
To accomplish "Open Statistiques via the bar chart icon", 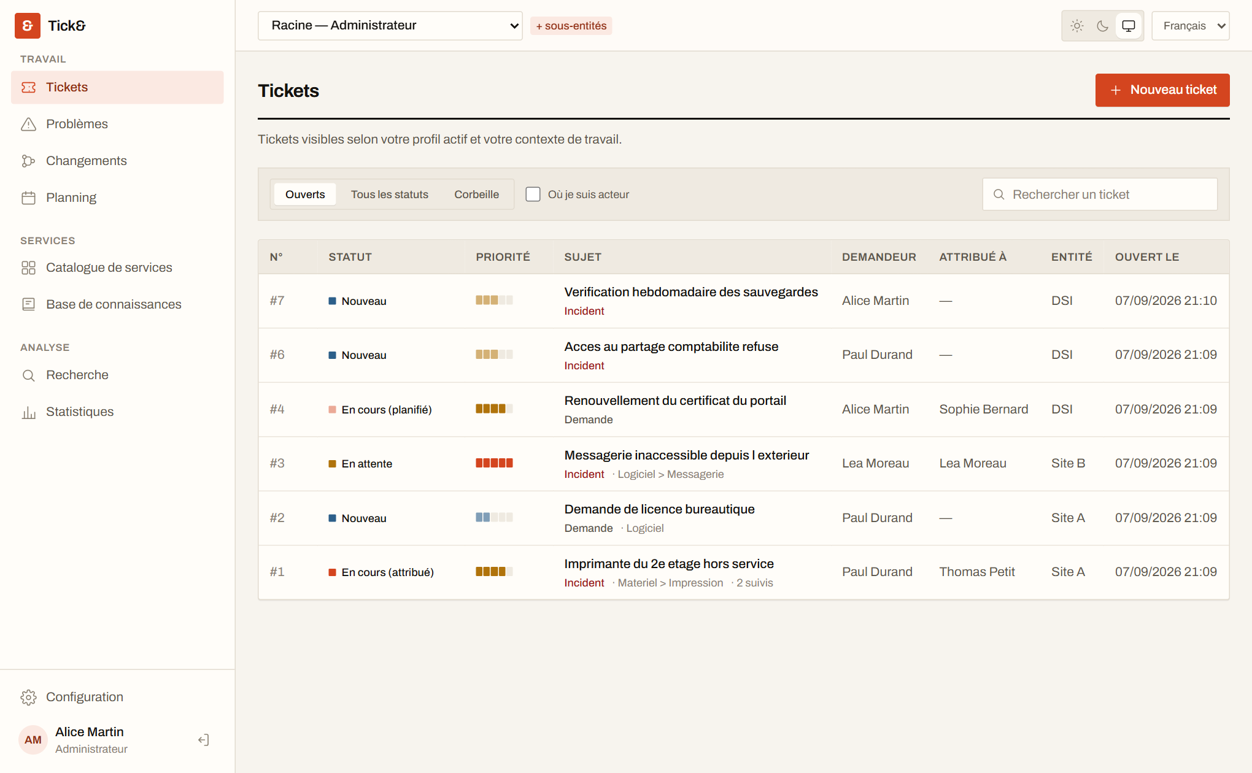I will click(x=29, y=412).
